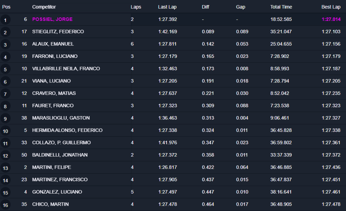Select the position 3 badge icon
346x211 pixels.
click(x=5, y=45)
